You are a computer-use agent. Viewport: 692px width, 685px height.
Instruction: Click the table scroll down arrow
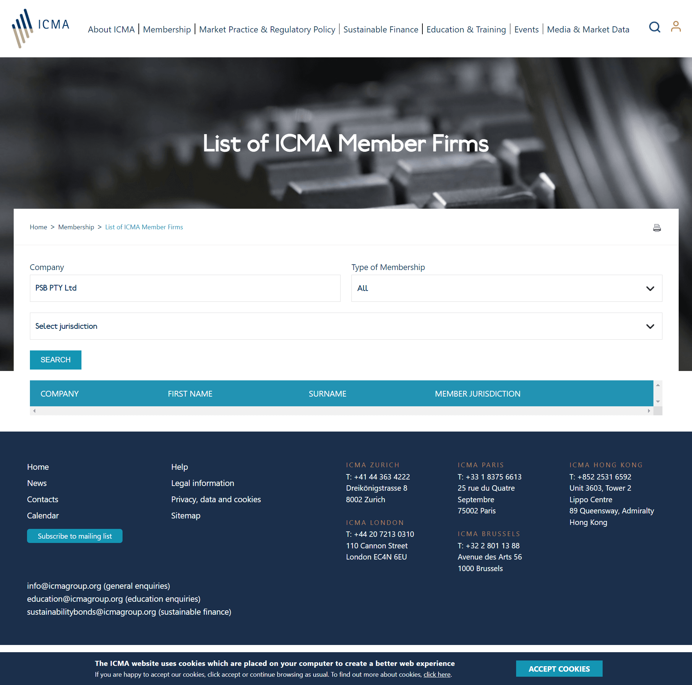tap(658, 402)
